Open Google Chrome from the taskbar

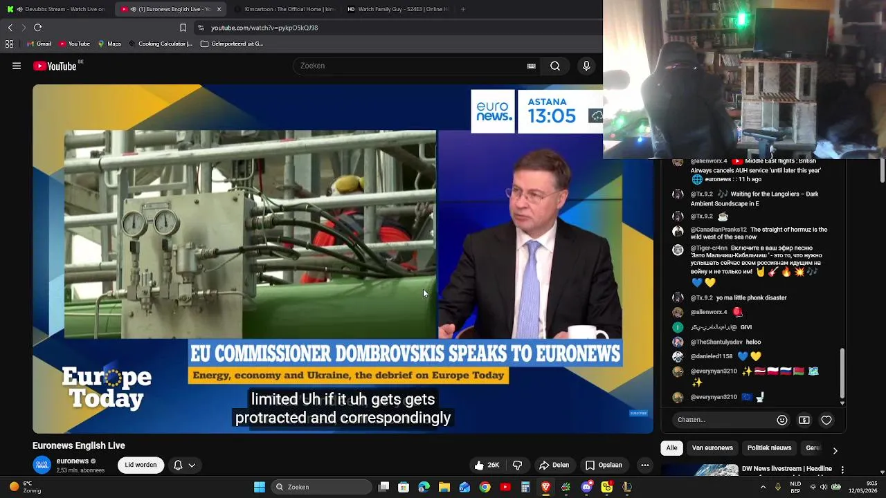pyautogui.click(x=485, y=487)
